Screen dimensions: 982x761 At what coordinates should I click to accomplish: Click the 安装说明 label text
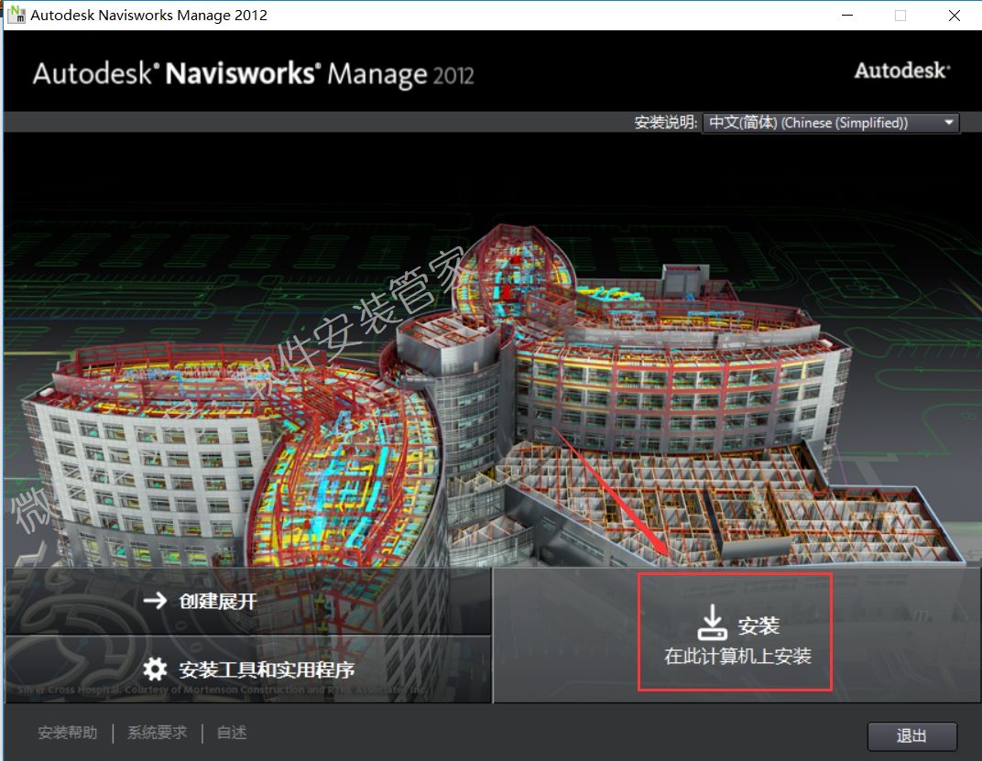(666, 123)
